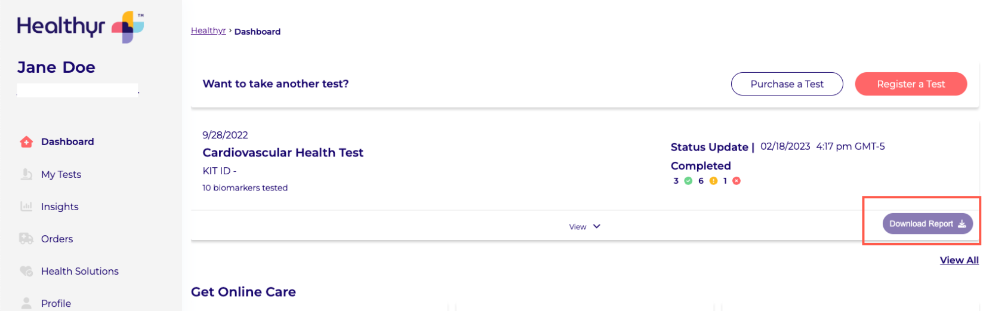Screen dimensions: 983x311
Task: Click the Healthyr breadcrumb link
Action: [208, 31]
